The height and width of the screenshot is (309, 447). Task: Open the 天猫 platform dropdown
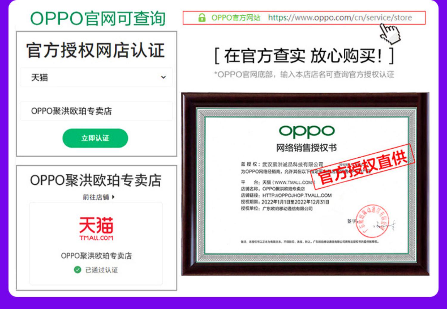[x=96, y=77]
